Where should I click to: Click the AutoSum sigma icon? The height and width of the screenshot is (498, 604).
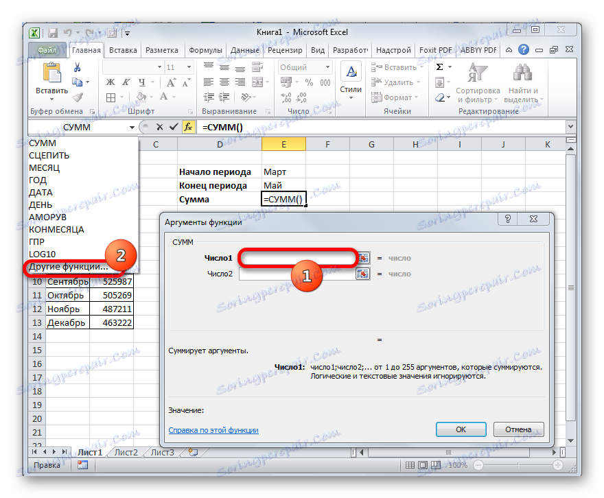click(439, 67)
